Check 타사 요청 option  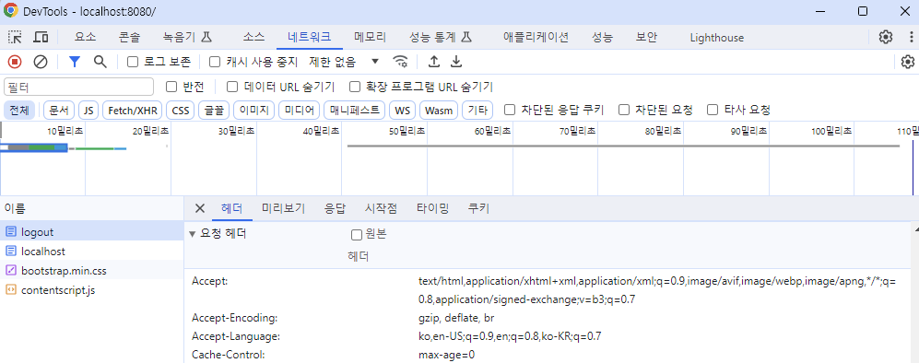713,110
